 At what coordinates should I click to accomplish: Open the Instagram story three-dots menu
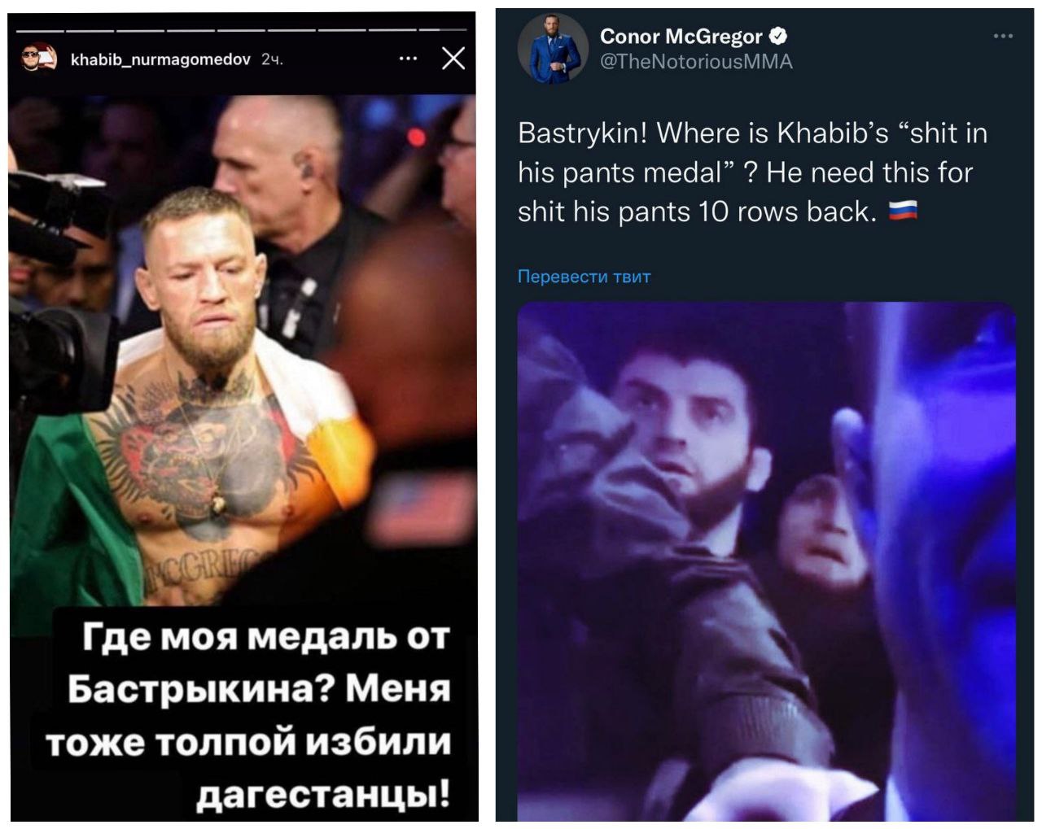coord(409,59)
